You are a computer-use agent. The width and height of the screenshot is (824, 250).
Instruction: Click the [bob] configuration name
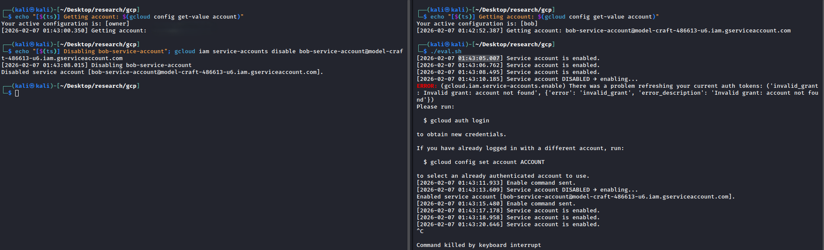click(529, 24)
